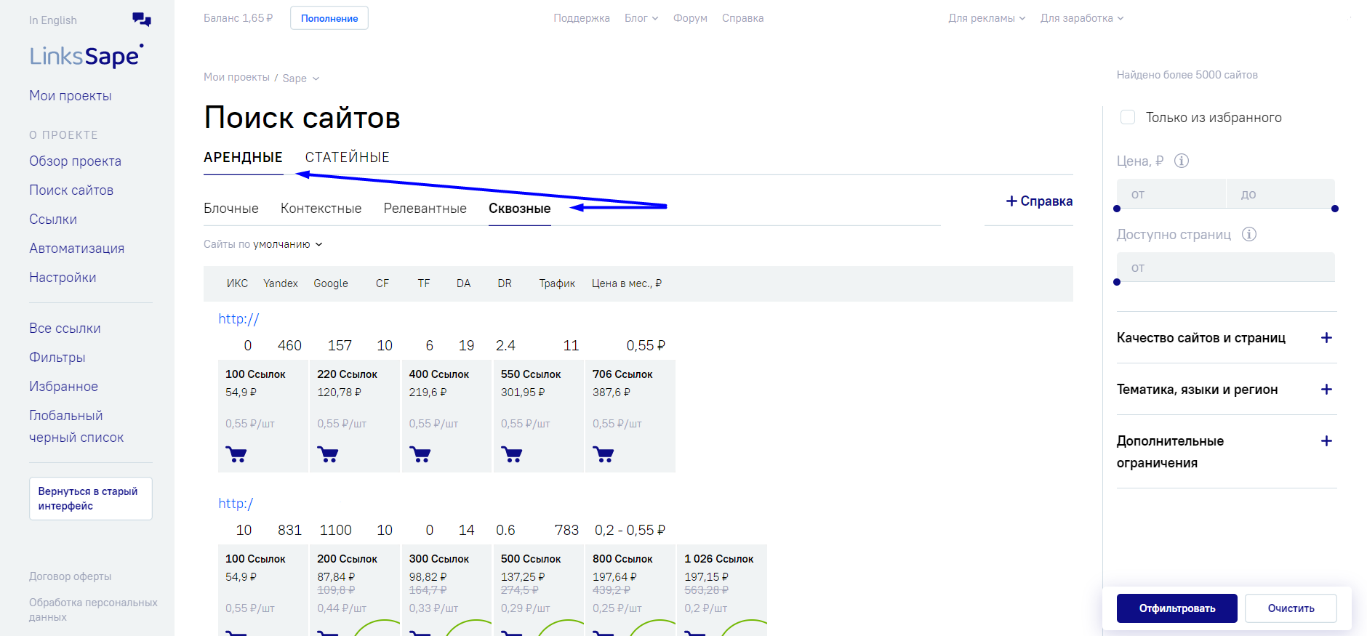The width and height of the screenshot is (1367, 636).
Task: Expand Дополнительные ограничения section
Action: [x=1326, y=441]
